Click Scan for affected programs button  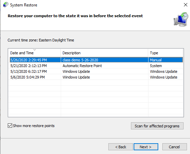[157, 126]
